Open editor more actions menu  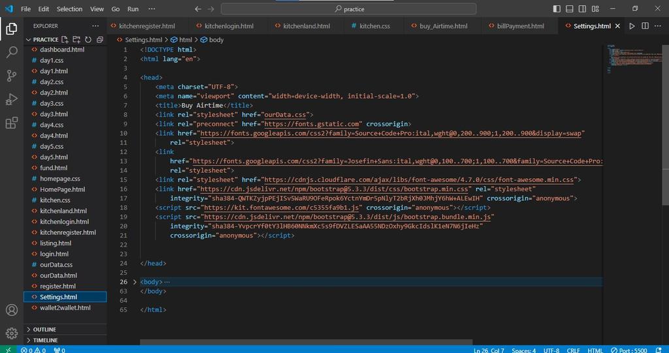[x=659, y=26]
